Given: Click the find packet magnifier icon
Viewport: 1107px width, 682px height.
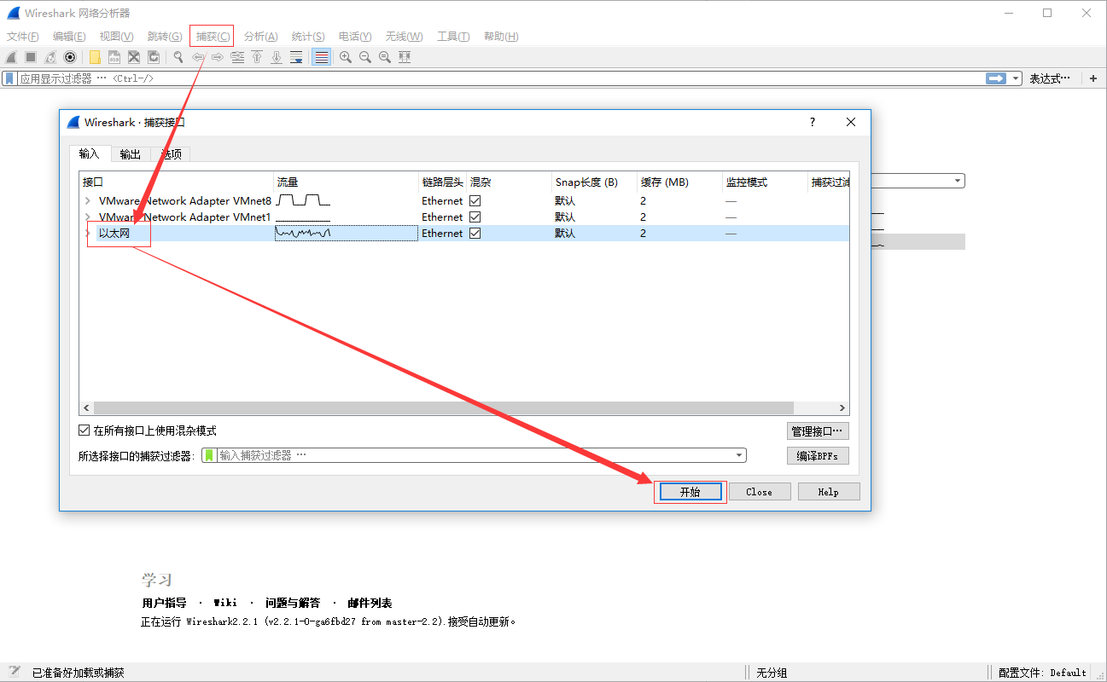Looking at the screenshot, I should click(178, 57).
